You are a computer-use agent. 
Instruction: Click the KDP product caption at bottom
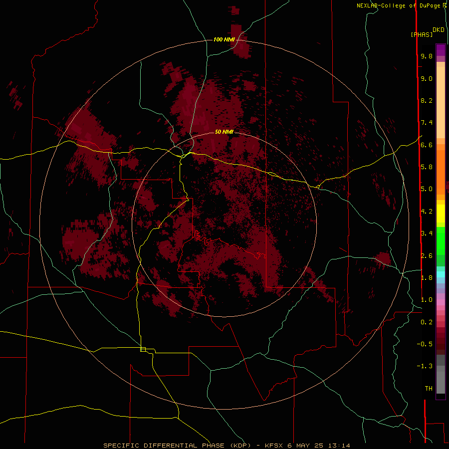(x=226, y=446)
